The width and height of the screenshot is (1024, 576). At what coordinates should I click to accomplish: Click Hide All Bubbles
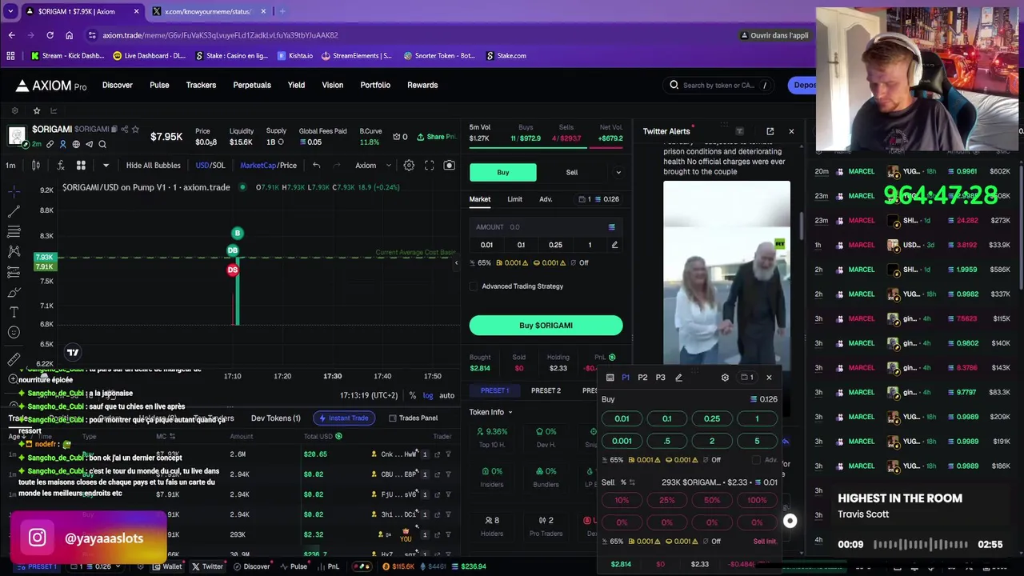coord(153,166)
